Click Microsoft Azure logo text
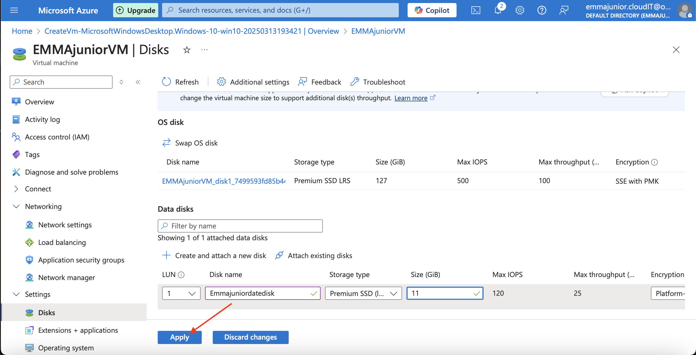The image size is (696, 355). tap(68, 10)
